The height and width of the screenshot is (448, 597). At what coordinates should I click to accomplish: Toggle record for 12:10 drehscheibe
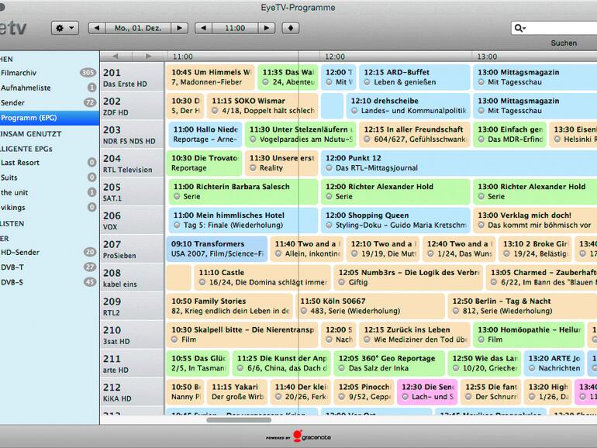[x=354, y=111]
